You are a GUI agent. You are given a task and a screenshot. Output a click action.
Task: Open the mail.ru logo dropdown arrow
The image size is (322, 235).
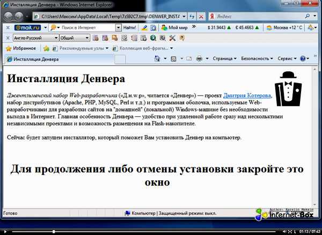pos(45,28)
